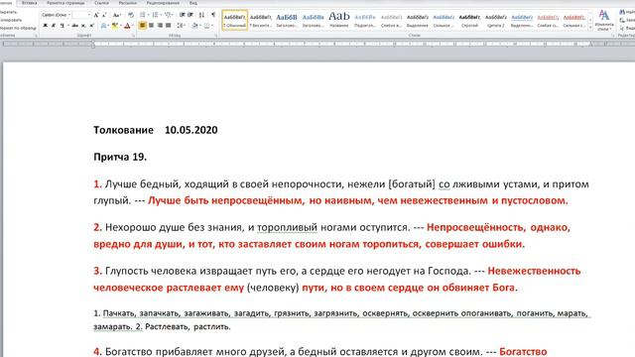Sort the selected text alphabetically
Viewport: 635px width, 357px height.
[x=201, y=15]
